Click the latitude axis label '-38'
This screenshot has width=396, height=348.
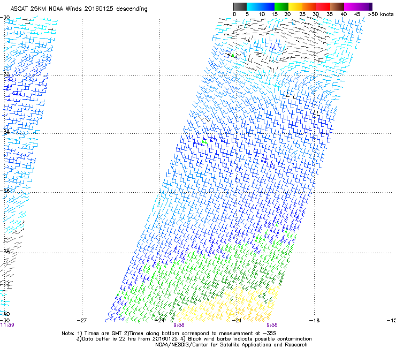pos(5,251)
